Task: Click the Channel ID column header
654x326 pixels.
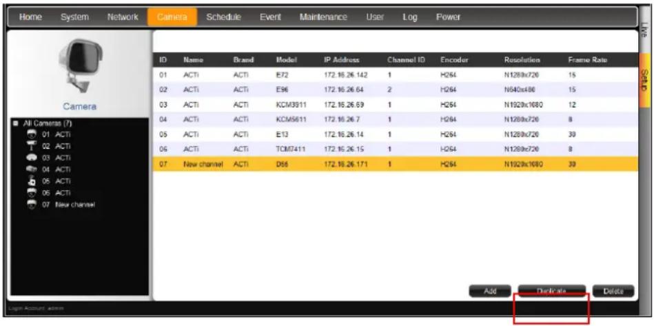Action: [x=406, y=60]
